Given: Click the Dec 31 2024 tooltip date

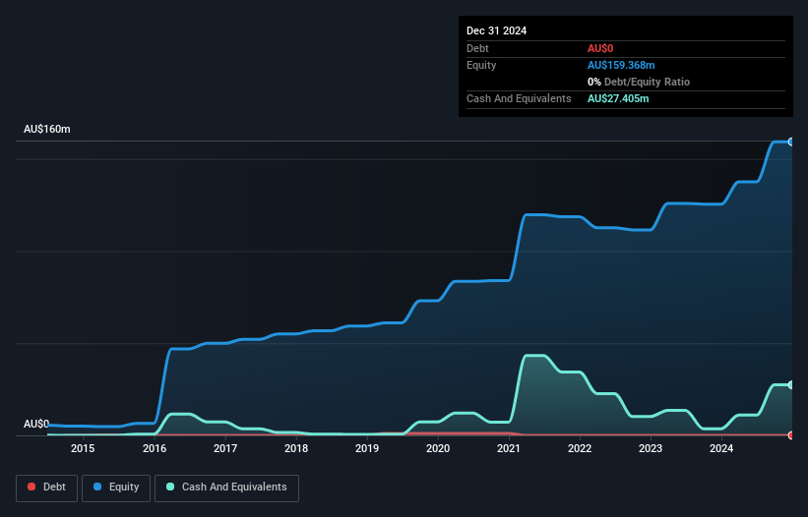Looking at the screenshot, I should click(x=496, y=30).
